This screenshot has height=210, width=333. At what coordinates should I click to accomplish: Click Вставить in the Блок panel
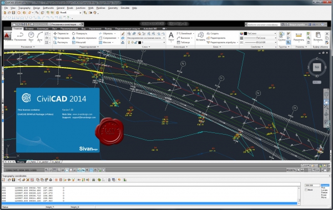tap(200, 37)
